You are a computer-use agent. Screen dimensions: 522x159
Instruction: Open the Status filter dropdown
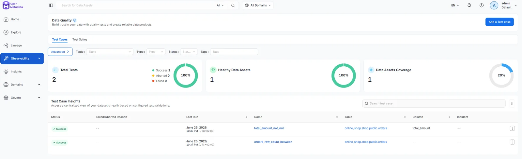(189, 52)
